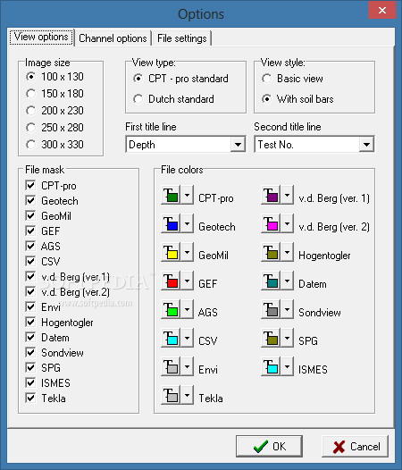Open the ISMES color dropdown arrow

(x=287, y=366)
